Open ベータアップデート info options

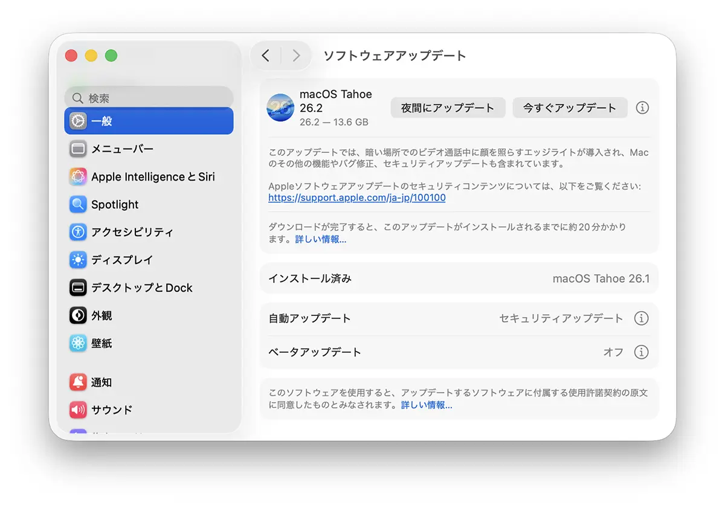click(x=642, y=352)
